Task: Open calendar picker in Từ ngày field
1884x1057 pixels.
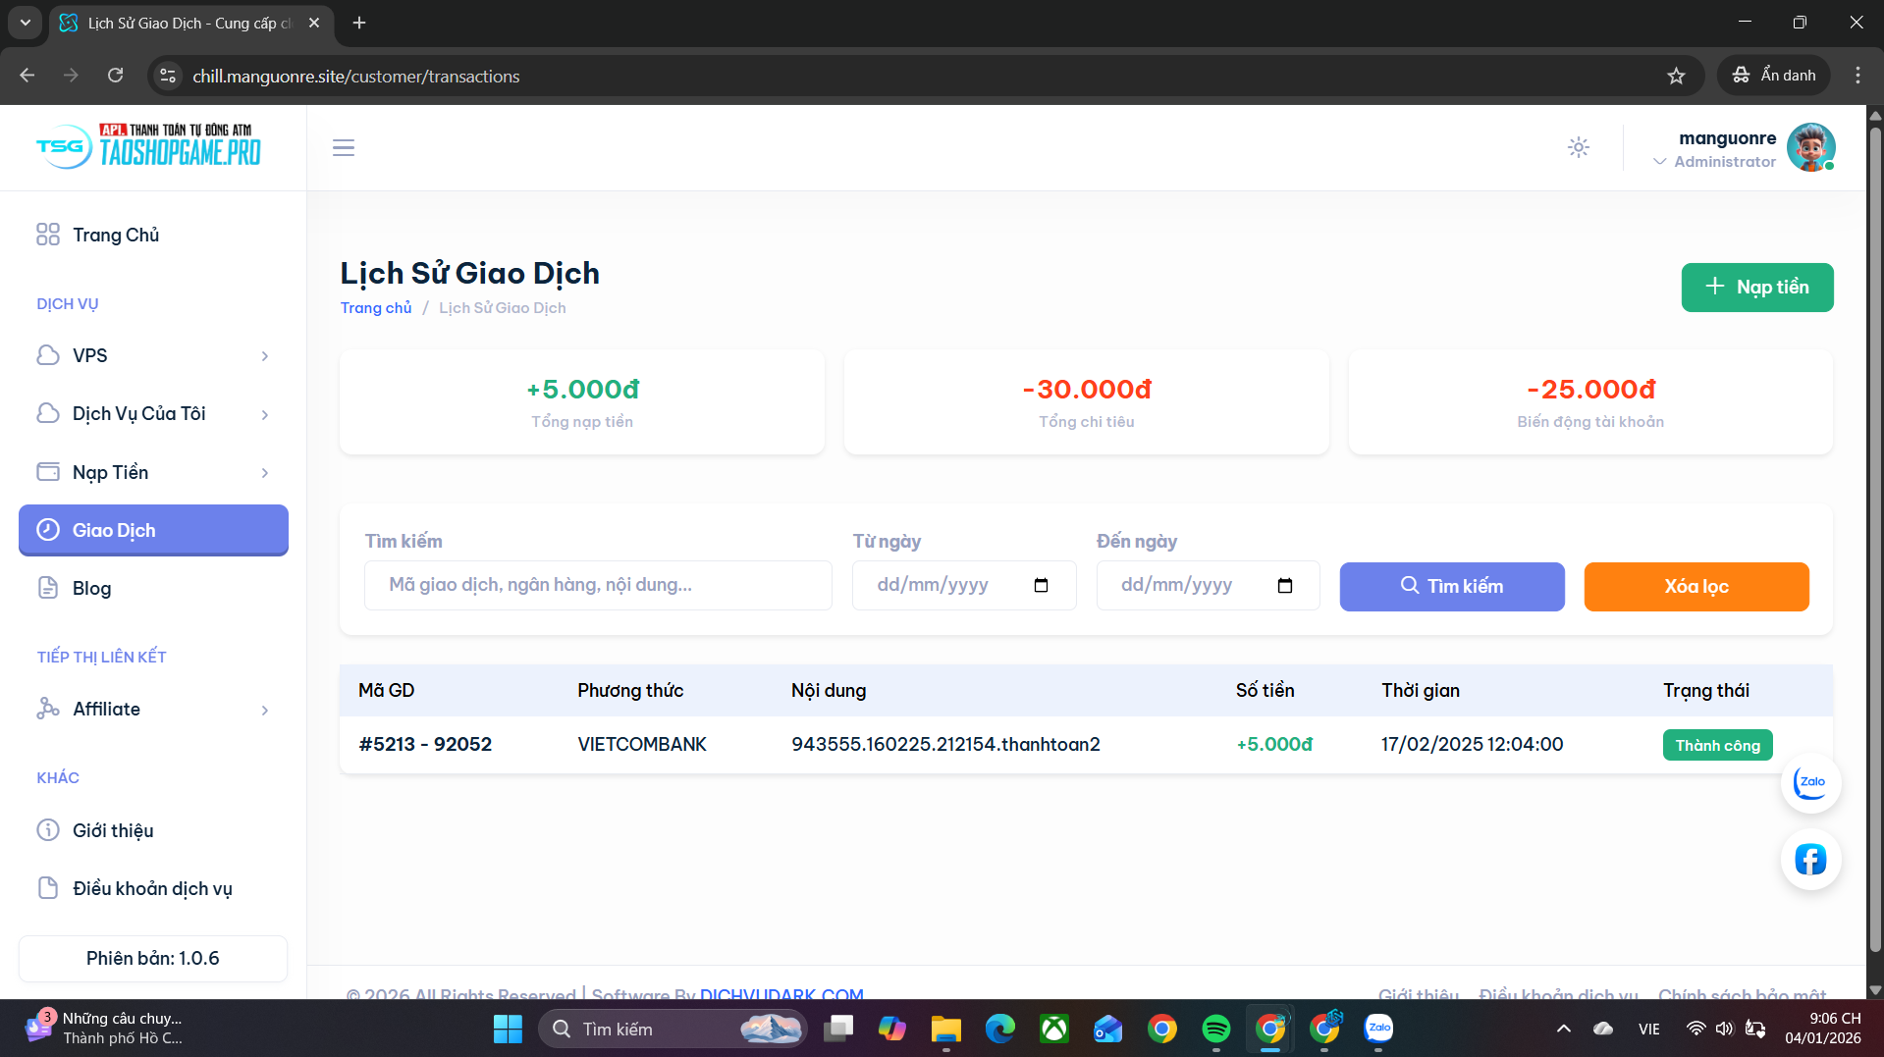Action: click(1041, 586)
